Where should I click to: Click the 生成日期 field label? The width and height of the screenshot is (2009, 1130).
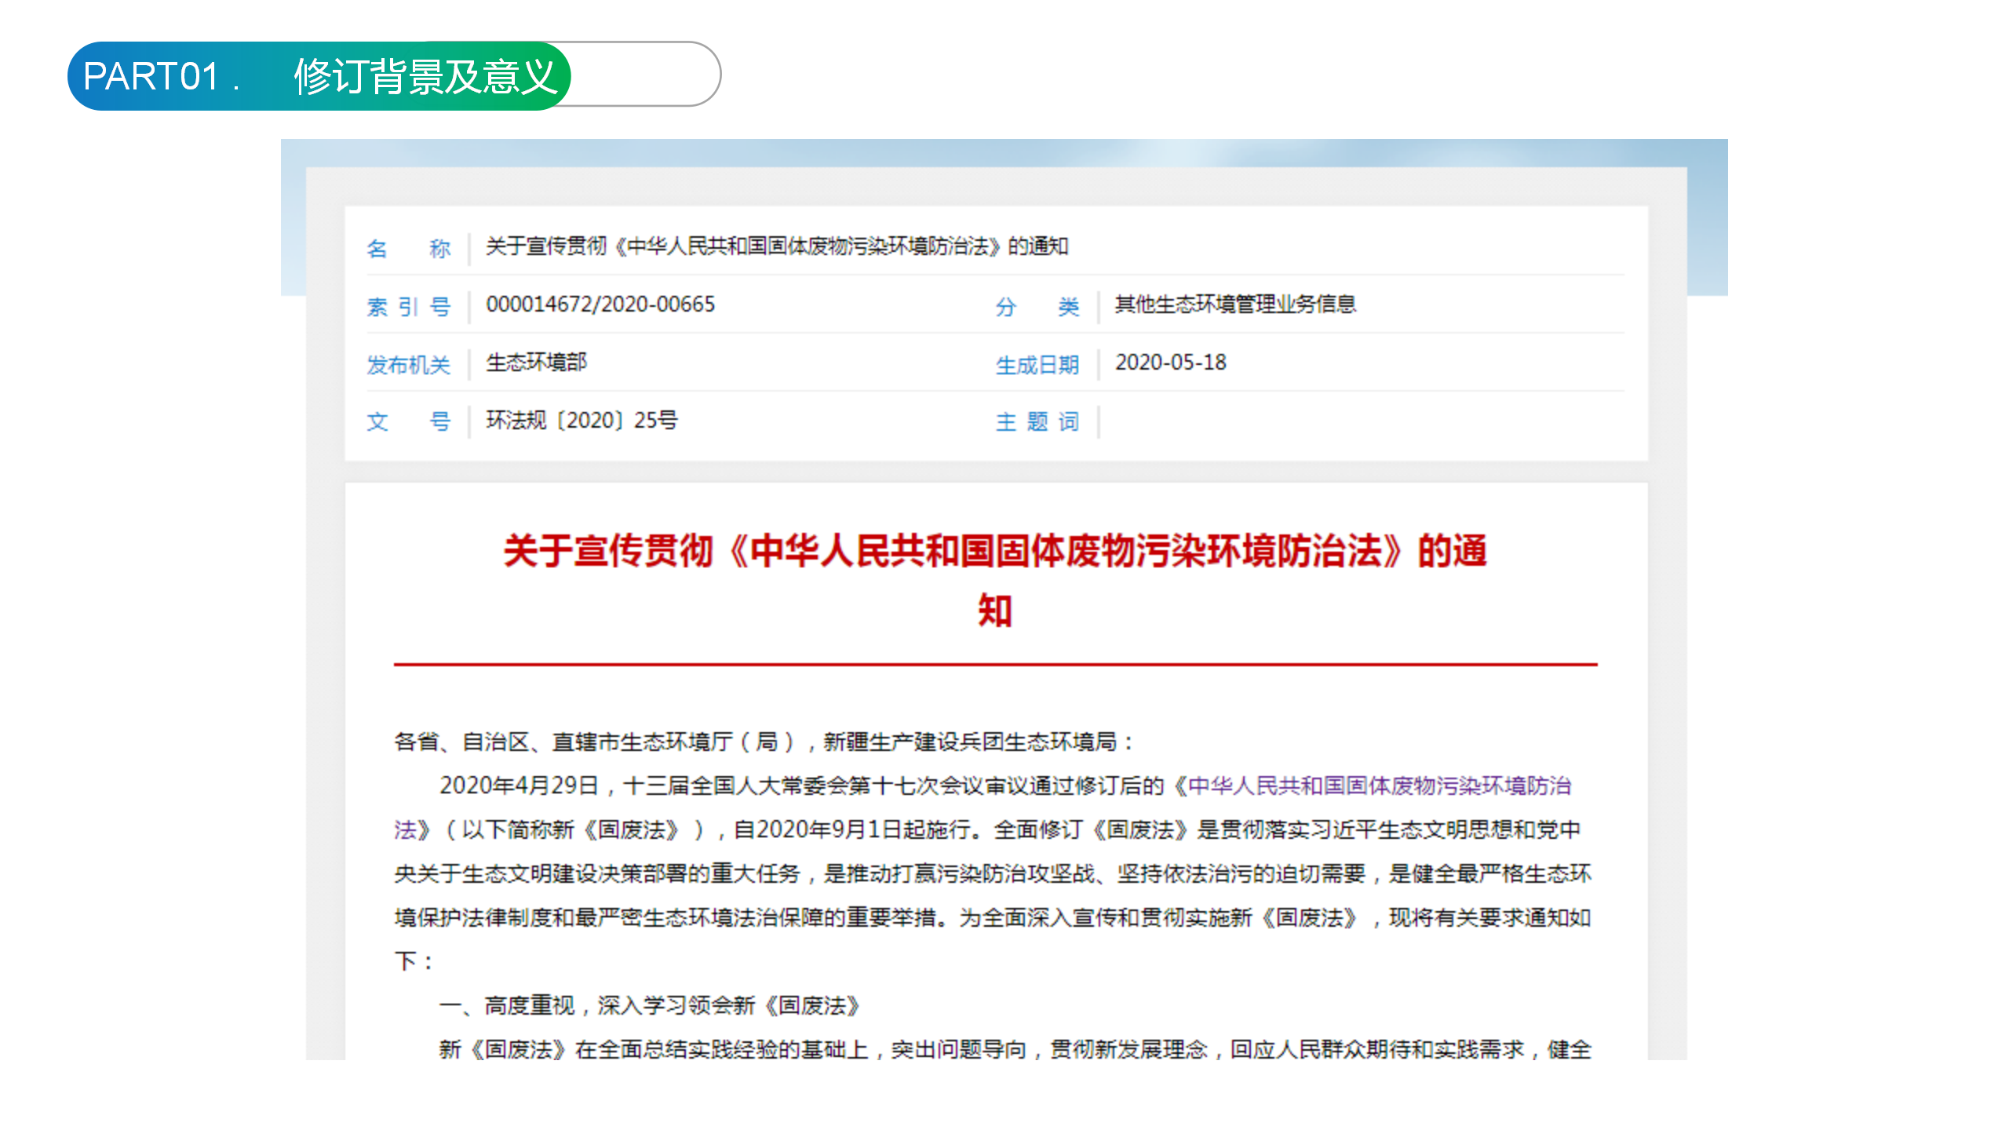[x=1037, y=365]
